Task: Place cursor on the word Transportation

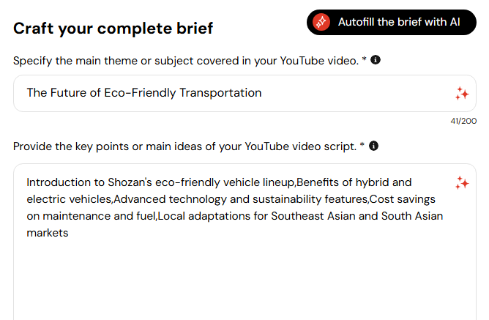Action: click(220, 93)
